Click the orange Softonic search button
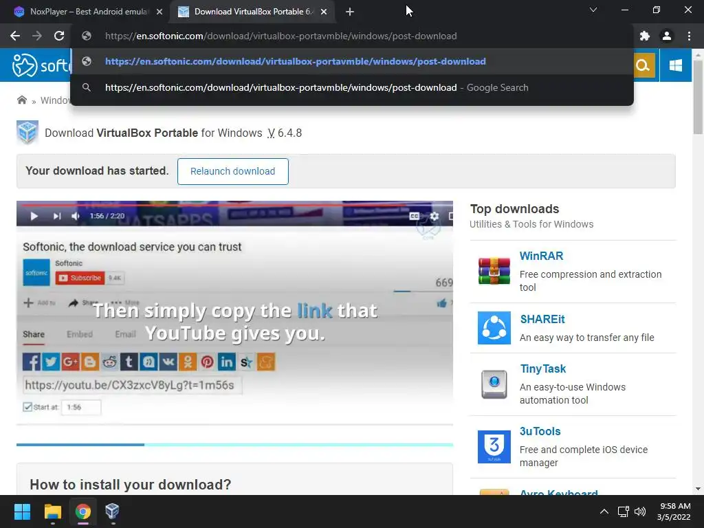Viewport: 704px width, 528px height. tap(643, 65)
